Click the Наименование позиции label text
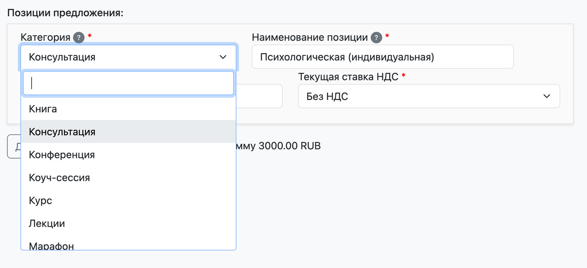The image size is (587, 268). click(x=310, y=37)
